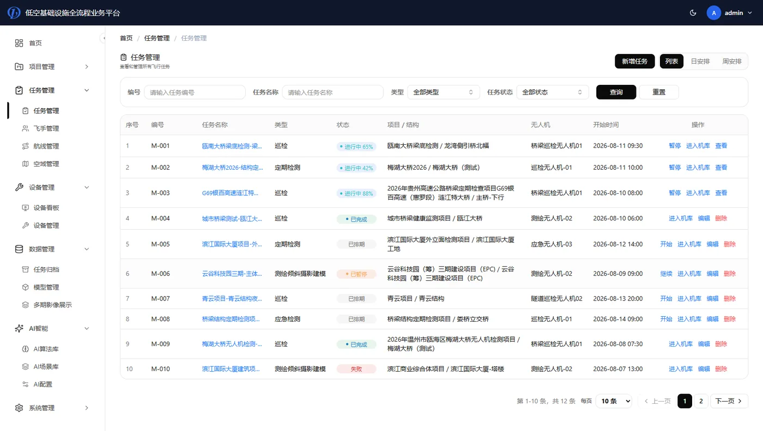Go to page 2 of results
763x431 pixels.
pyautogui.click(x=701, y=401)
